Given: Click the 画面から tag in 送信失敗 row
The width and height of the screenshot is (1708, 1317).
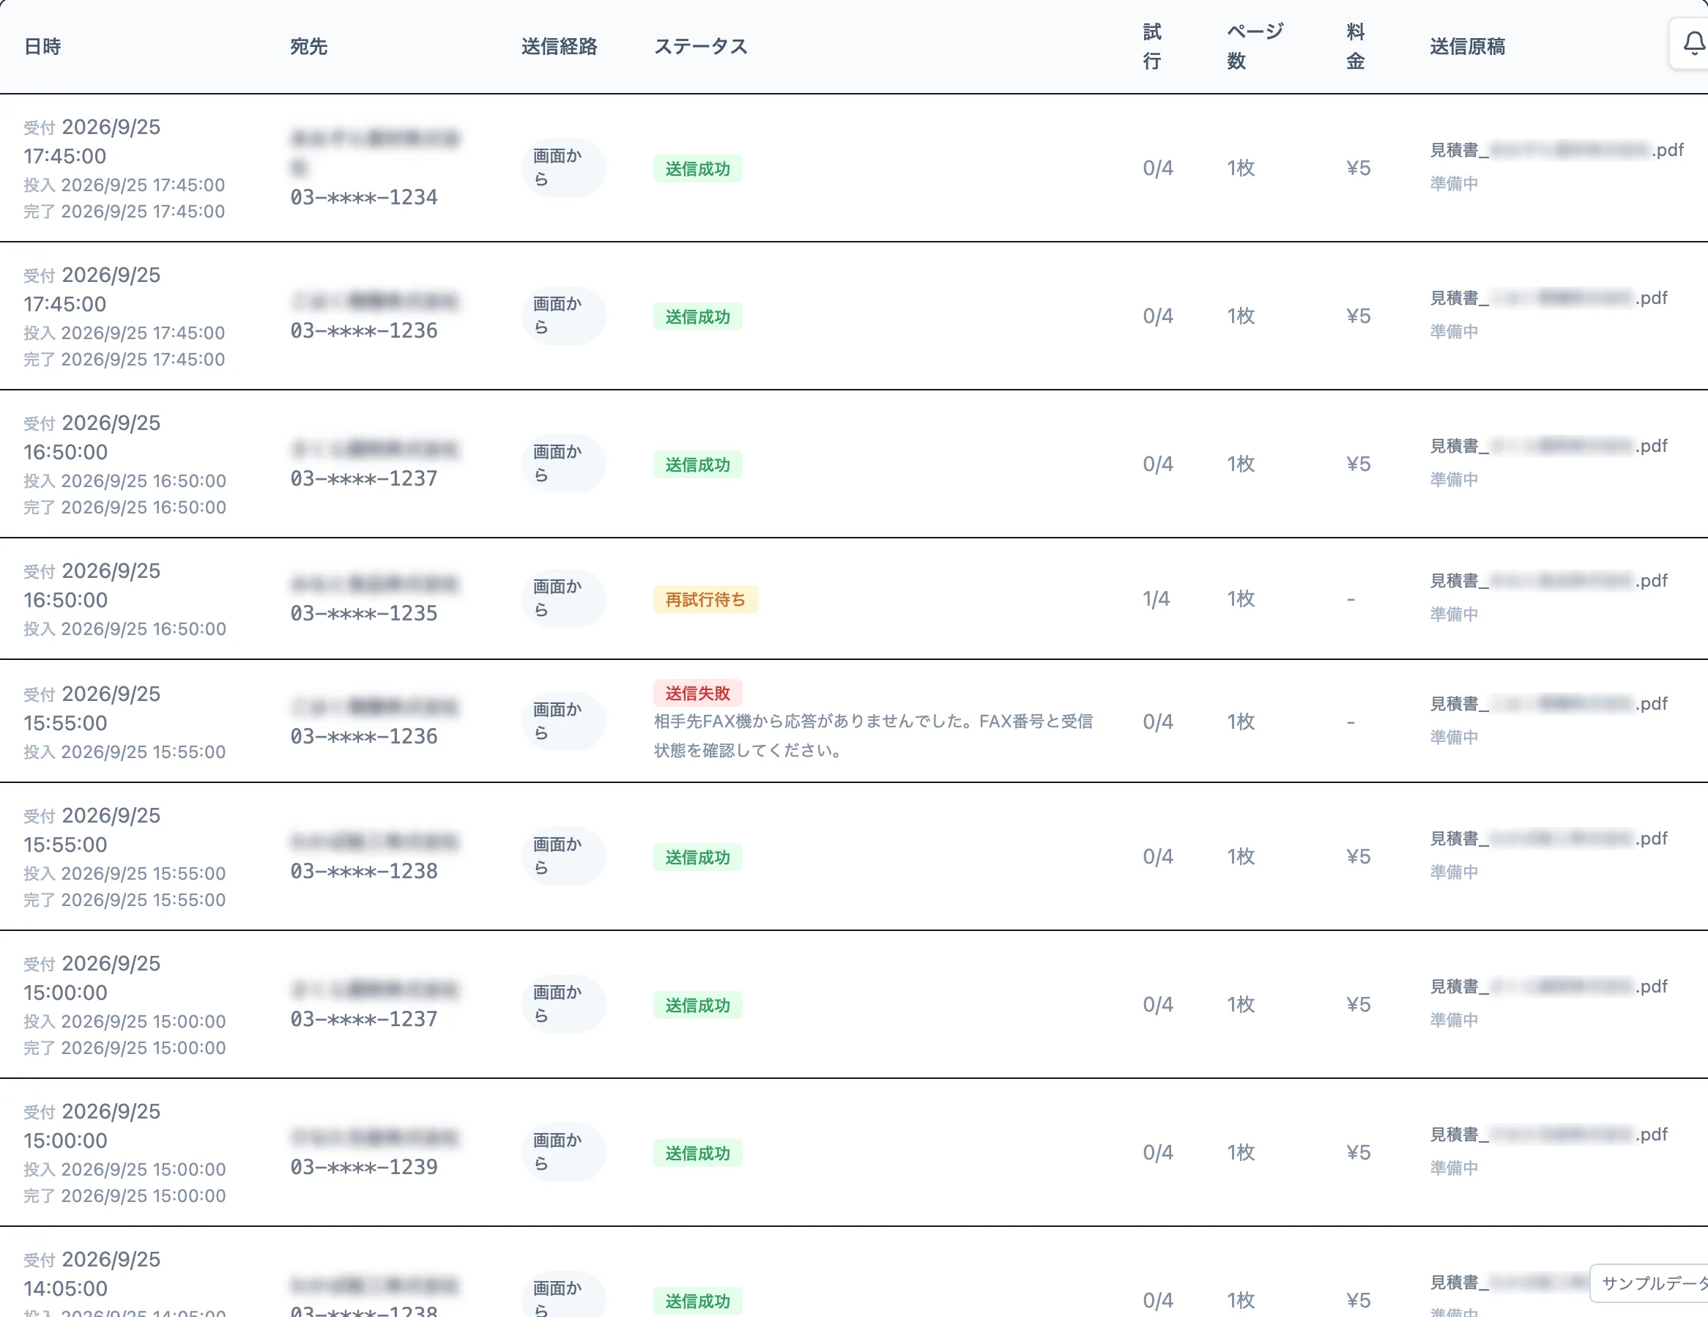Looking at the screenshot, I should (563, 721).
